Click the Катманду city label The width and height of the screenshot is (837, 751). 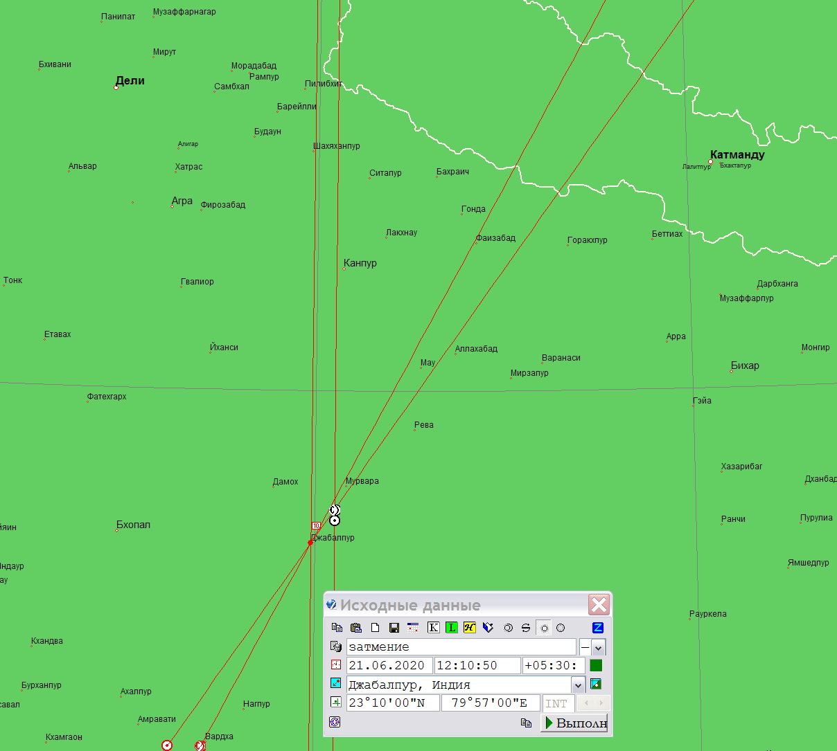click(737, 155)
